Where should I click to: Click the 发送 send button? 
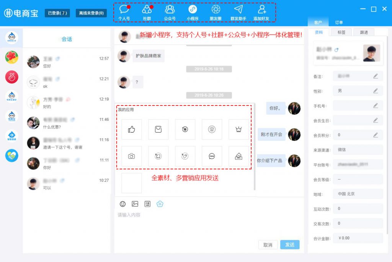[290, 245]
